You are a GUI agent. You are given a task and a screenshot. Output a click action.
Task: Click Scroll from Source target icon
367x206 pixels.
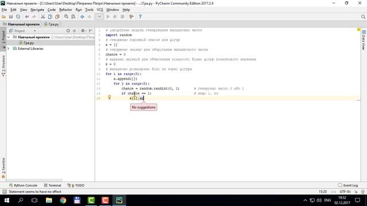[68, 30]
